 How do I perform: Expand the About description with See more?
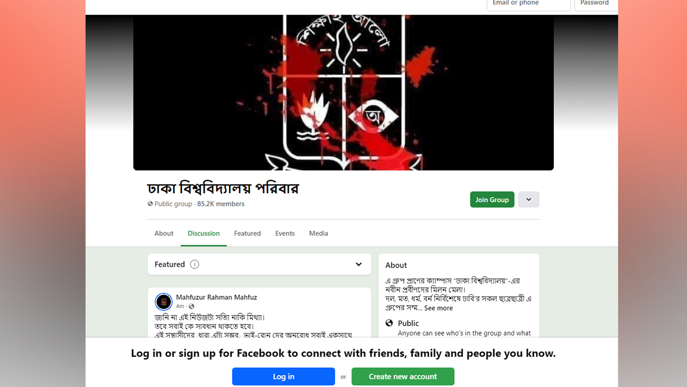click(438, 308)
